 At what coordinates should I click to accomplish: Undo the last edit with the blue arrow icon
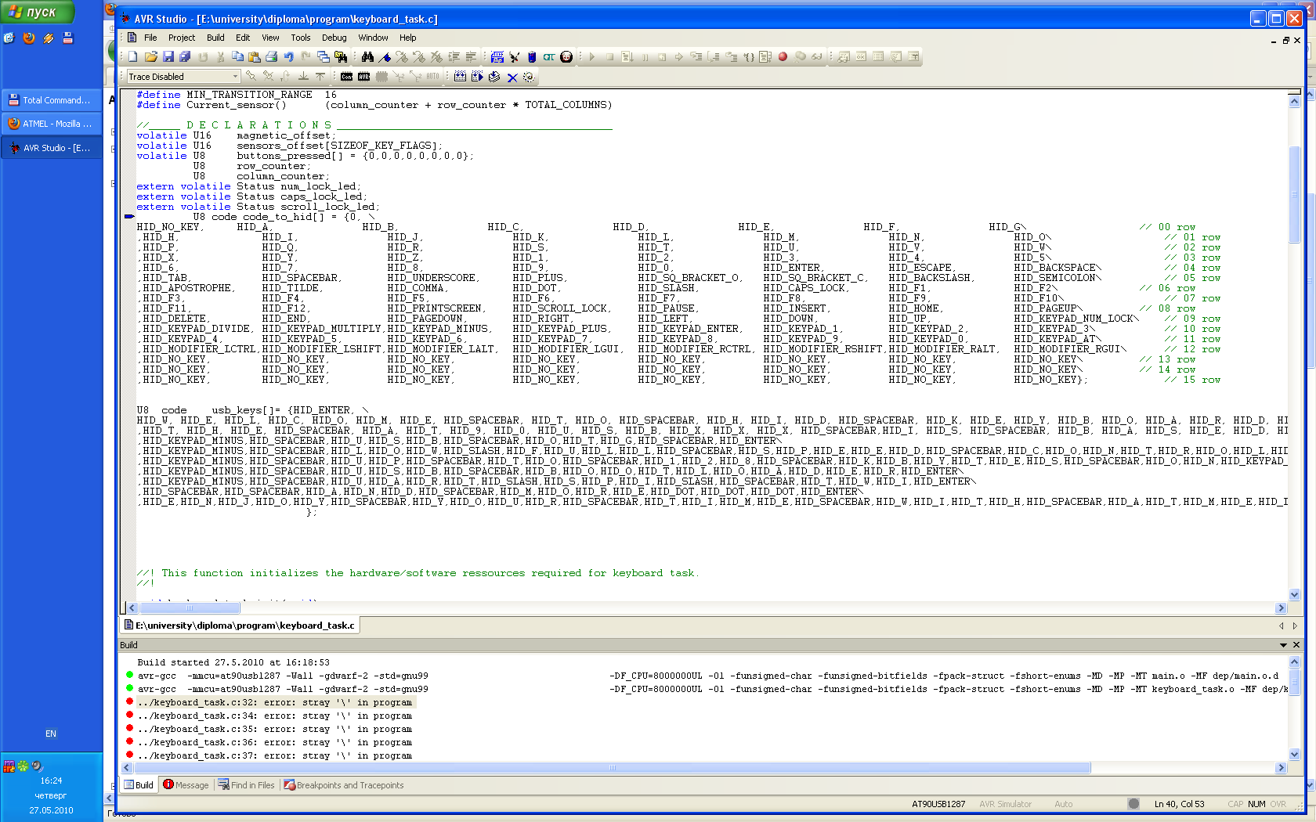pos(289,57)
